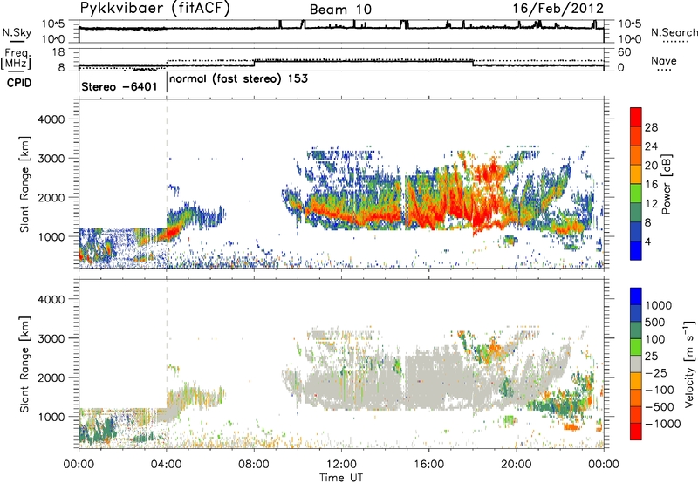
Task: Click the blue bottom of the power colorbar
Action: click(636, 250)
